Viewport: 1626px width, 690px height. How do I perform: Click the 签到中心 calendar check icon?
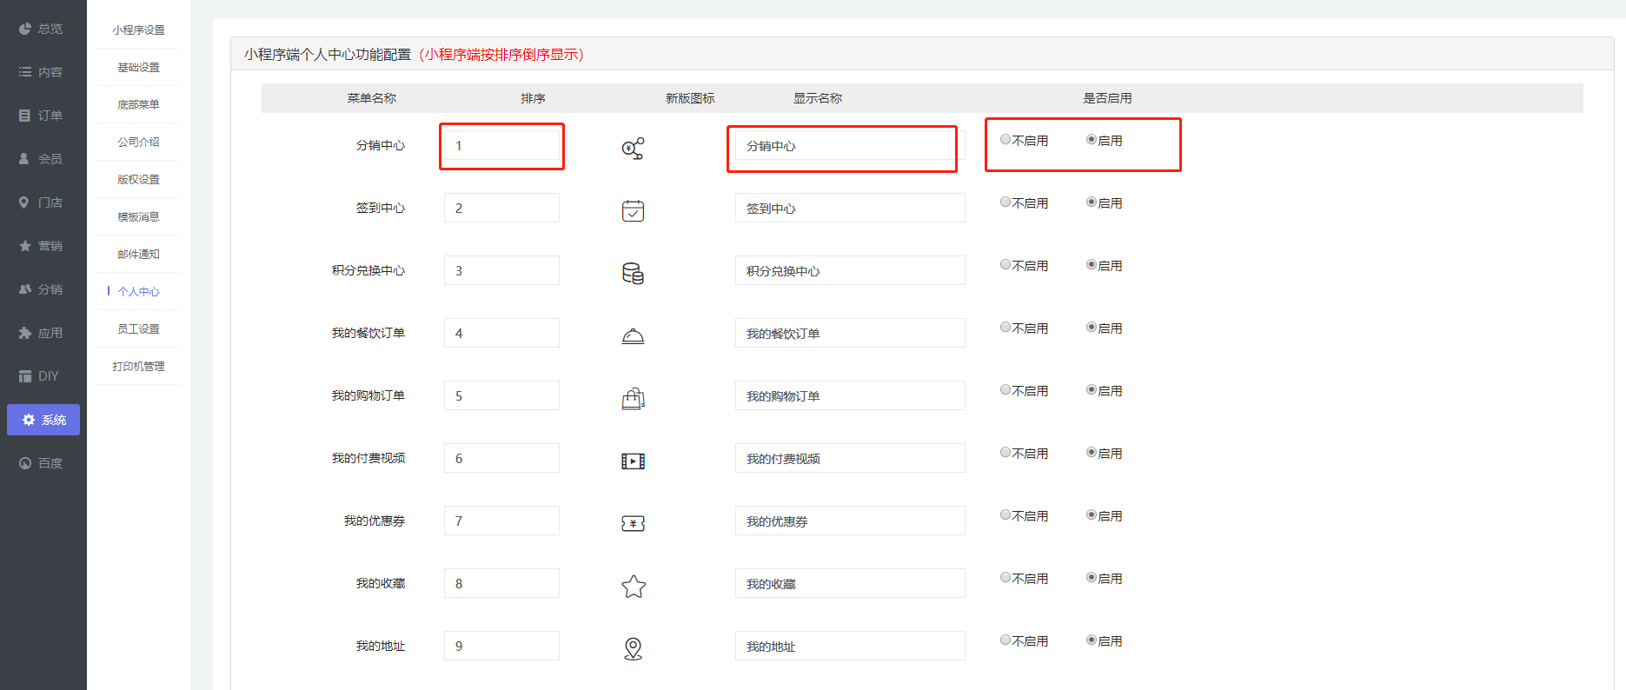(633, 211)
